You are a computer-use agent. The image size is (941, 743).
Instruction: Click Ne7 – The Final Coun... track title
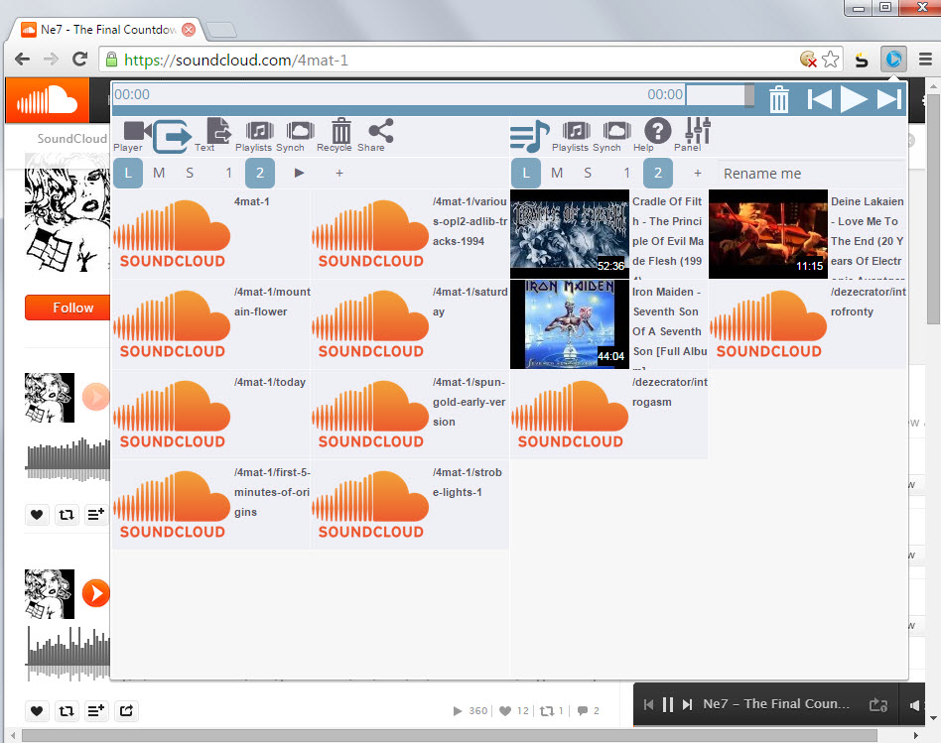[x=776, y=704]
